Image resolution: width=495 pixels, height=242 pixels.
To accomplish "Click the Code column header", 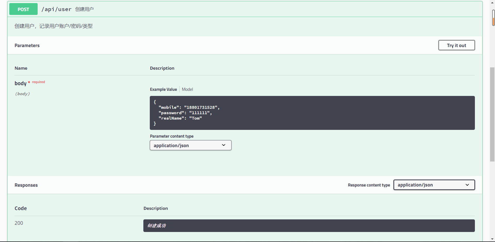I will [21, 208].
